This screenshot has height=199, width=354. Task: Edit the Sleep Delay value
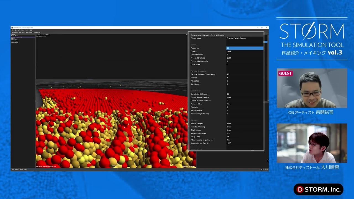pyautogui.click(x=244, y=137)
